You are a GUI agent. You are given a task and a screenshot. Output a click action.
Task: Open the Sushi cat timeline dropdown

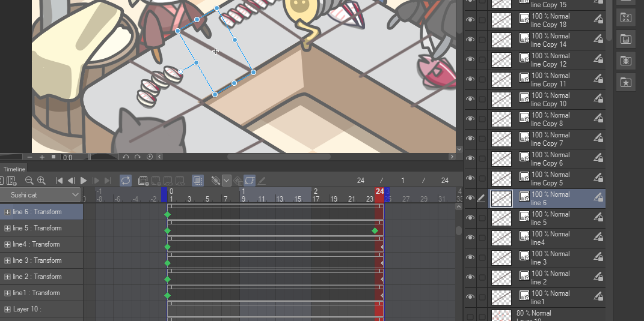pos(41,195)
